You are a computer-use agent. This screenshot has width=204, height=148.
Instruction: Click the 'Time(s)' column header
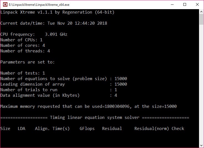click(61, 129)
